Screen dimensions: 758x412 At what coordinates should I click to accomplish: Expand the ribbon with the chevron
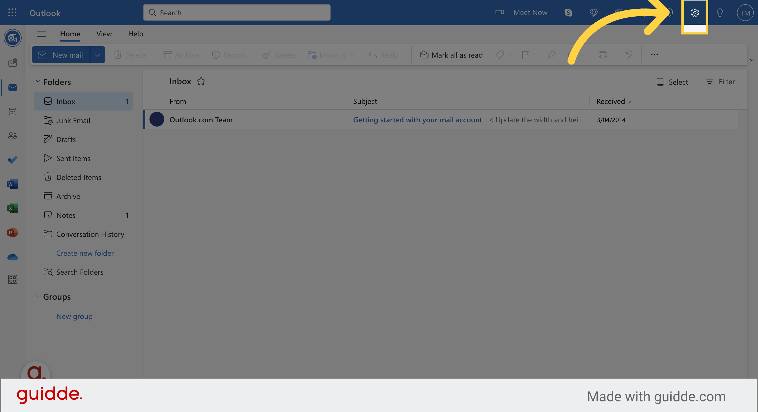[x=752, y=60]
